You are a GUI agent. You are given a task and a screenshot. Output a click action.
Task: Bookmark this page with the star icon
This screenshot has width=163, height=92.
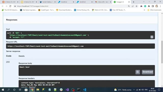click(137, 6)
